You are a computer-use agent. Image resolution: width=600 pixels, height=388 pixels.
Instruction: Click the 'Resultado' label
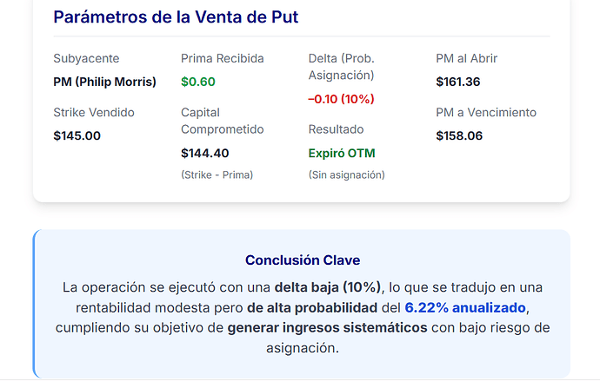336,129
